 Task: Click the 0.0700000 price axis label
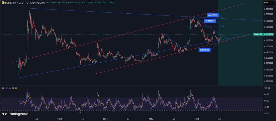pyautogui.click(x=268, y=58)
